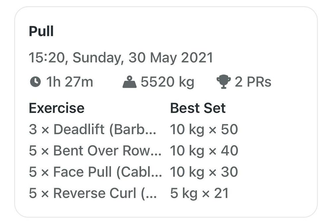
Task: Click best set 10 kg × 30
Action: pos(204,172)
